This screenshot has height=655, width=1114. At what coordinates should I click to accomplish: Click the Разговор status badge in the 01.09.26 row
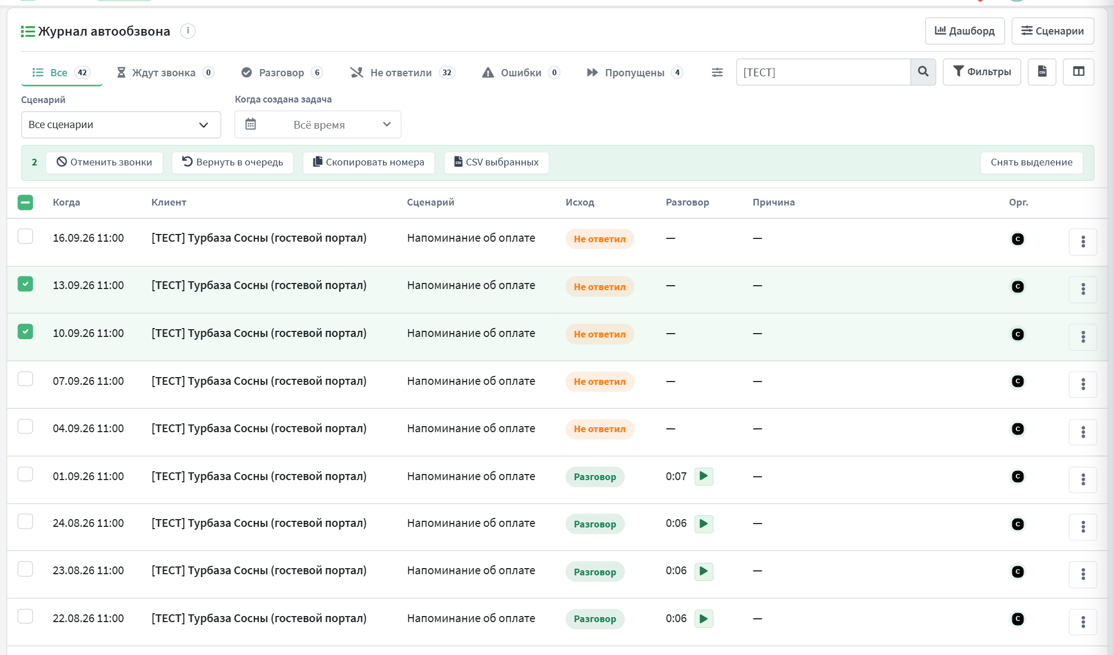click(x=595, y=477)
